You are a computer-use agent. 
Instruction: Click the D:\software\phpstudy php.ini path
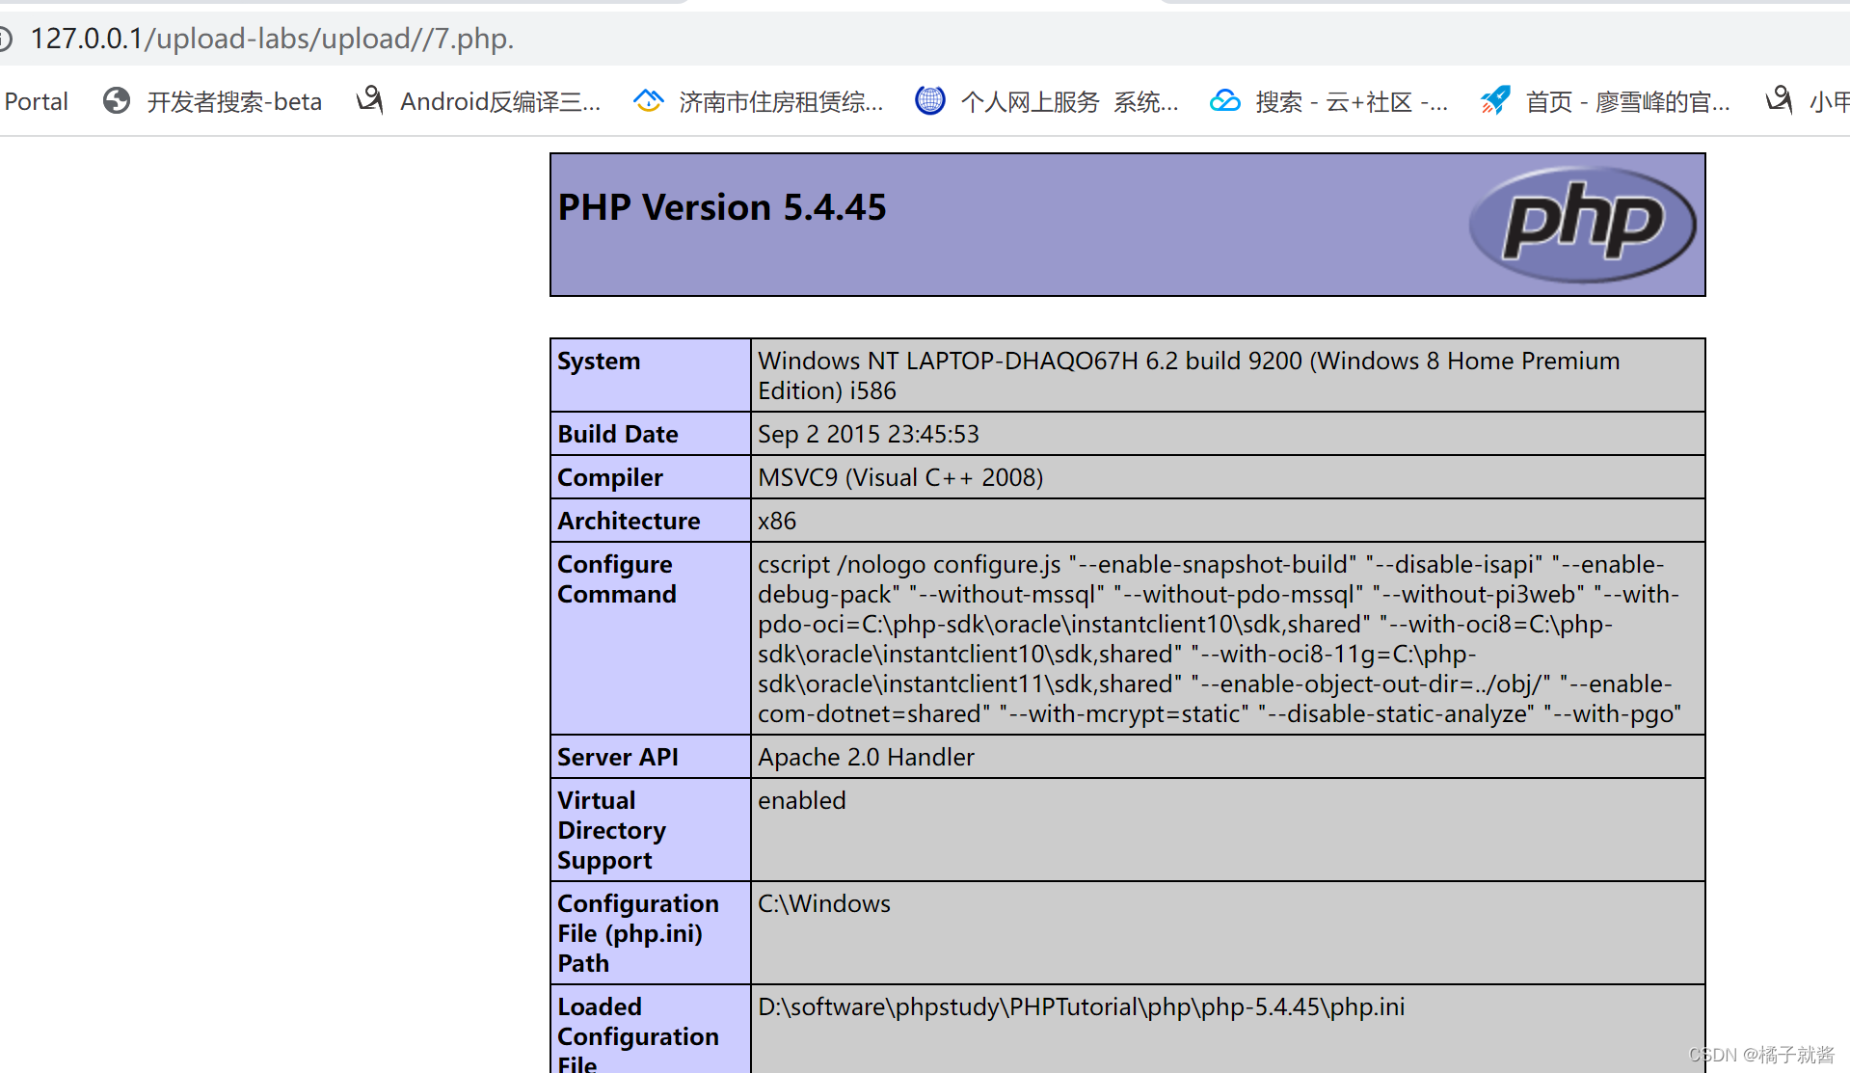pyautogui.click(x=1081, y=1006)
